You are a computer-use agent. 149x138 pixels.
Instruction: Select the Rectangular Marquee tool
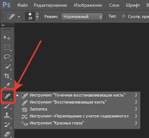tap(7, 47)
